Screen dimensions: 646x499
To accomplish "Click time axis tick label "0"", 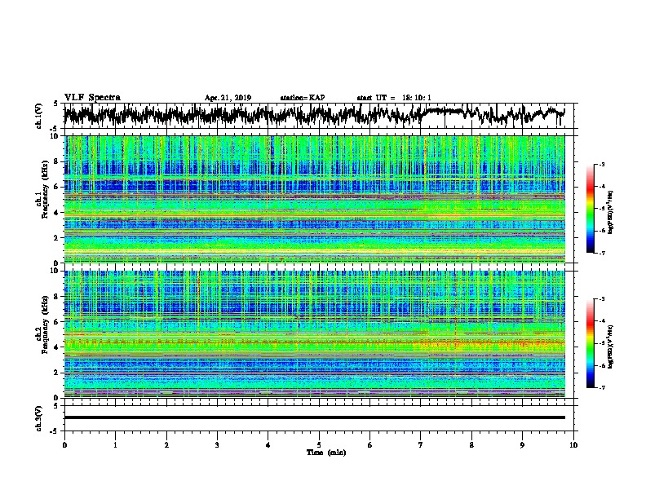I will tap(64, 445).
